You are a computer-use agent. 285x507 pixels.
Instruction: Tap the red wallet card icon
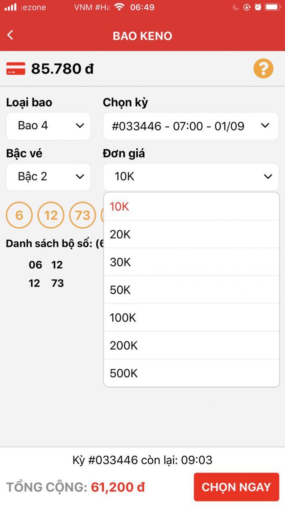tap(16, 68)
